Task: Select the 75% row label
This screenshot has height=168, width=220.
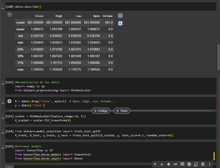Action: (20, 63)
